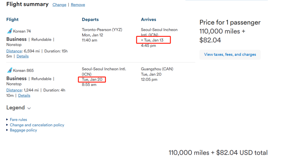Click the Departs column header

90,19
